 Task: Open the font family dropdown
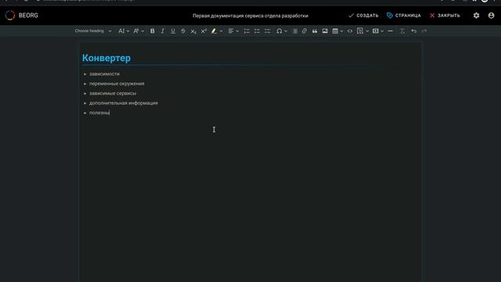139,31
